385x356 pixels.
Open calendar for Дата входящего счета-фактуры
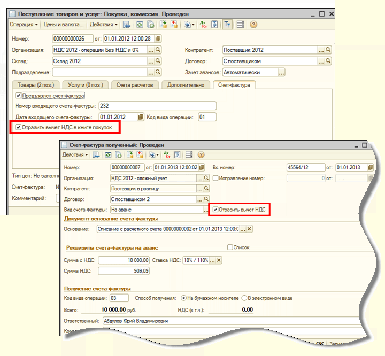click(141, 117)
